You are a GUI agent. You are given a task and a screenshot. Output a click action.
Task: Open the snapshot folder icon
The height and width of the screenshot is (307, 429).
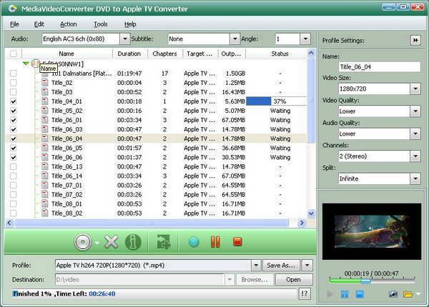point(408,294)
